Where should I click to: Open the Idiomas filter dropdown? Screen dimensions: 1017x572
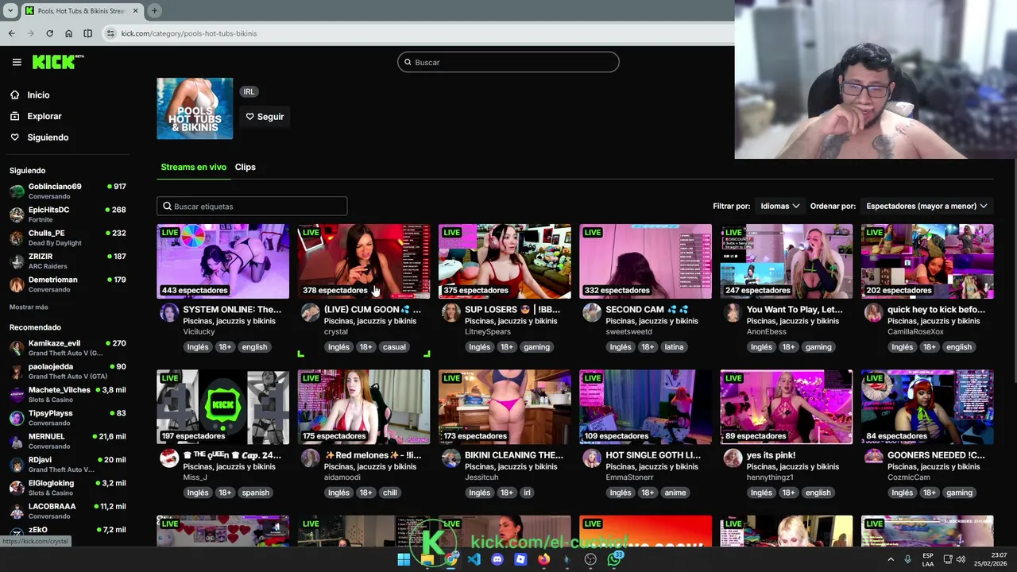click(x=779, y=206)
